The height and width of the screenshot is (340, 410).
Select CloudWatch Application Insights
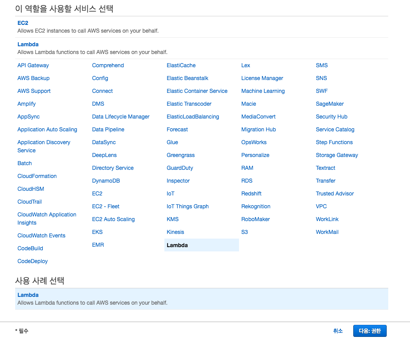[x=47, y=219]
